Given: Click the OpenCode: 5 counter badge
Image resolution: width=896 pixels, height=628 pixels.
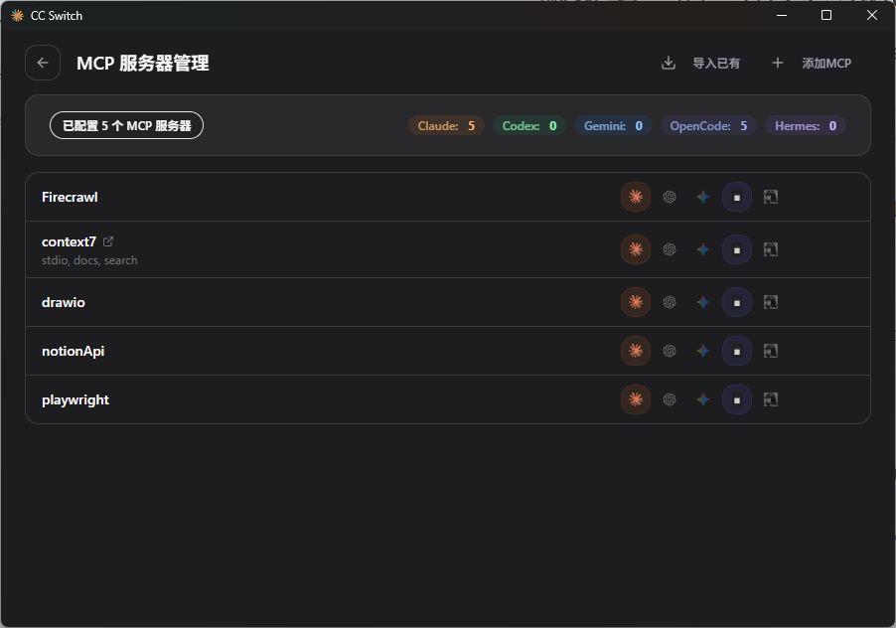Looking at the screenshot, I should [708, 126].
